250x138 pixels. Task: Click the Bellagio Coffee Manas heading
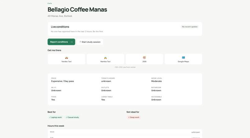[77, 10]
